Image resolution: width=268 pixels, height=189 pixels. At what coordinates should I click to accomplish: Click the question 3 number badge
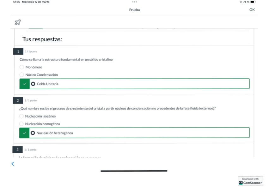(18, 150)
